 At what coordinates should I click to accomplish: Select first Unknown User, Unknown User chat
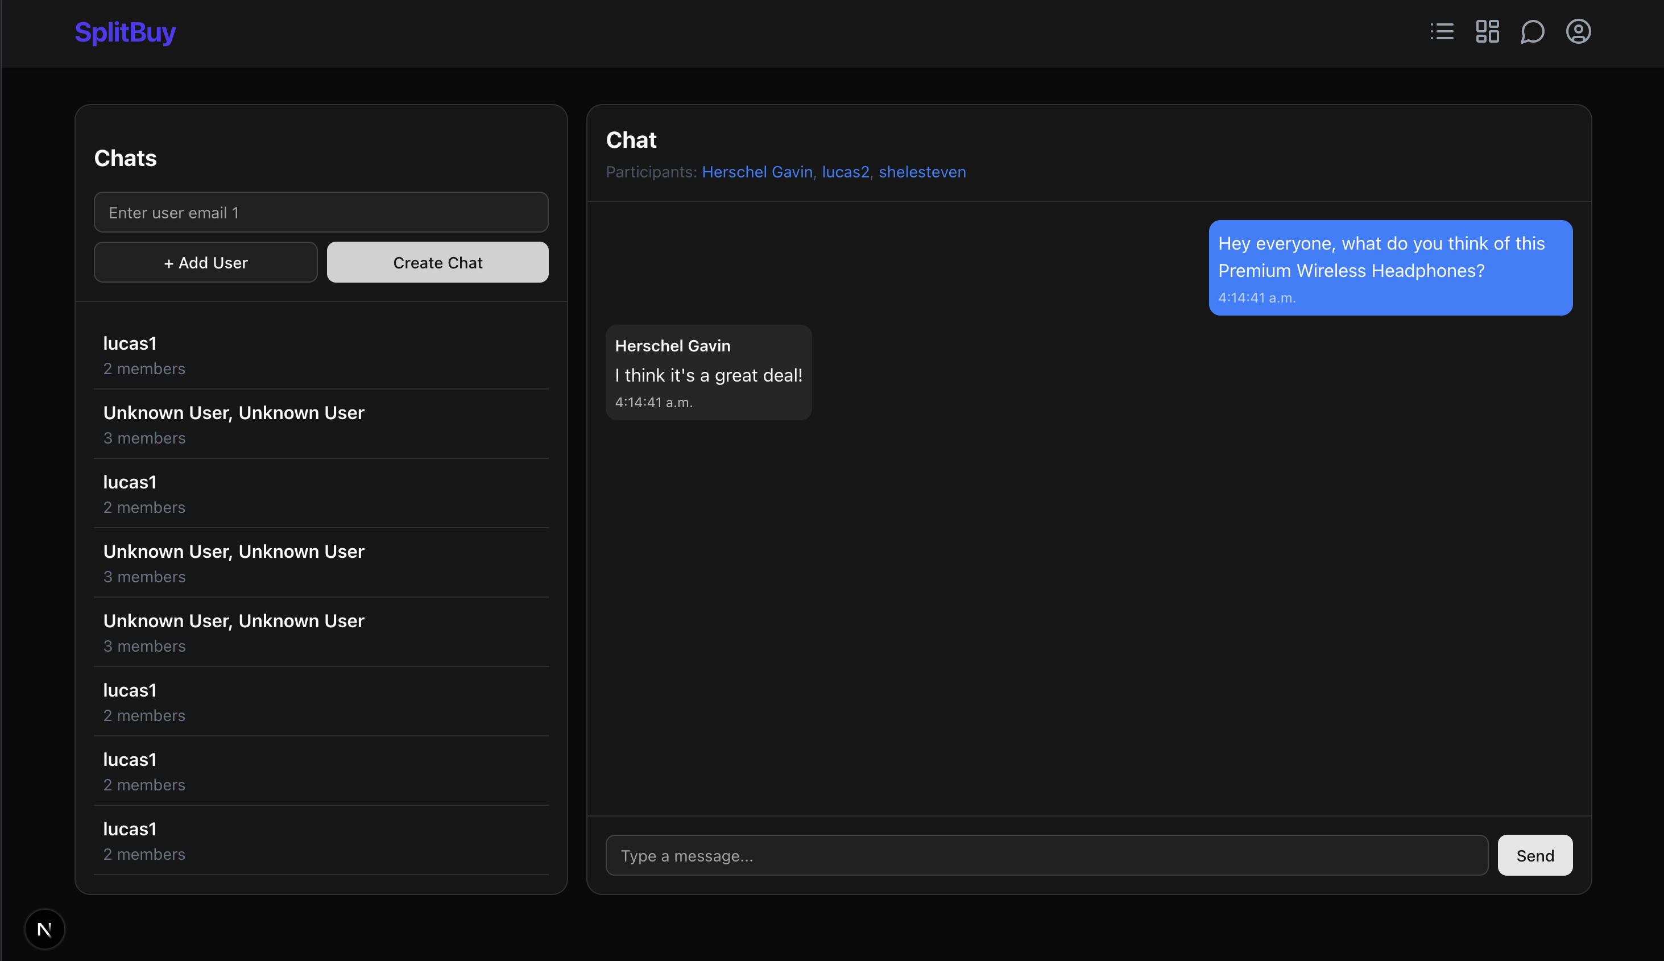tap(321, 424)
